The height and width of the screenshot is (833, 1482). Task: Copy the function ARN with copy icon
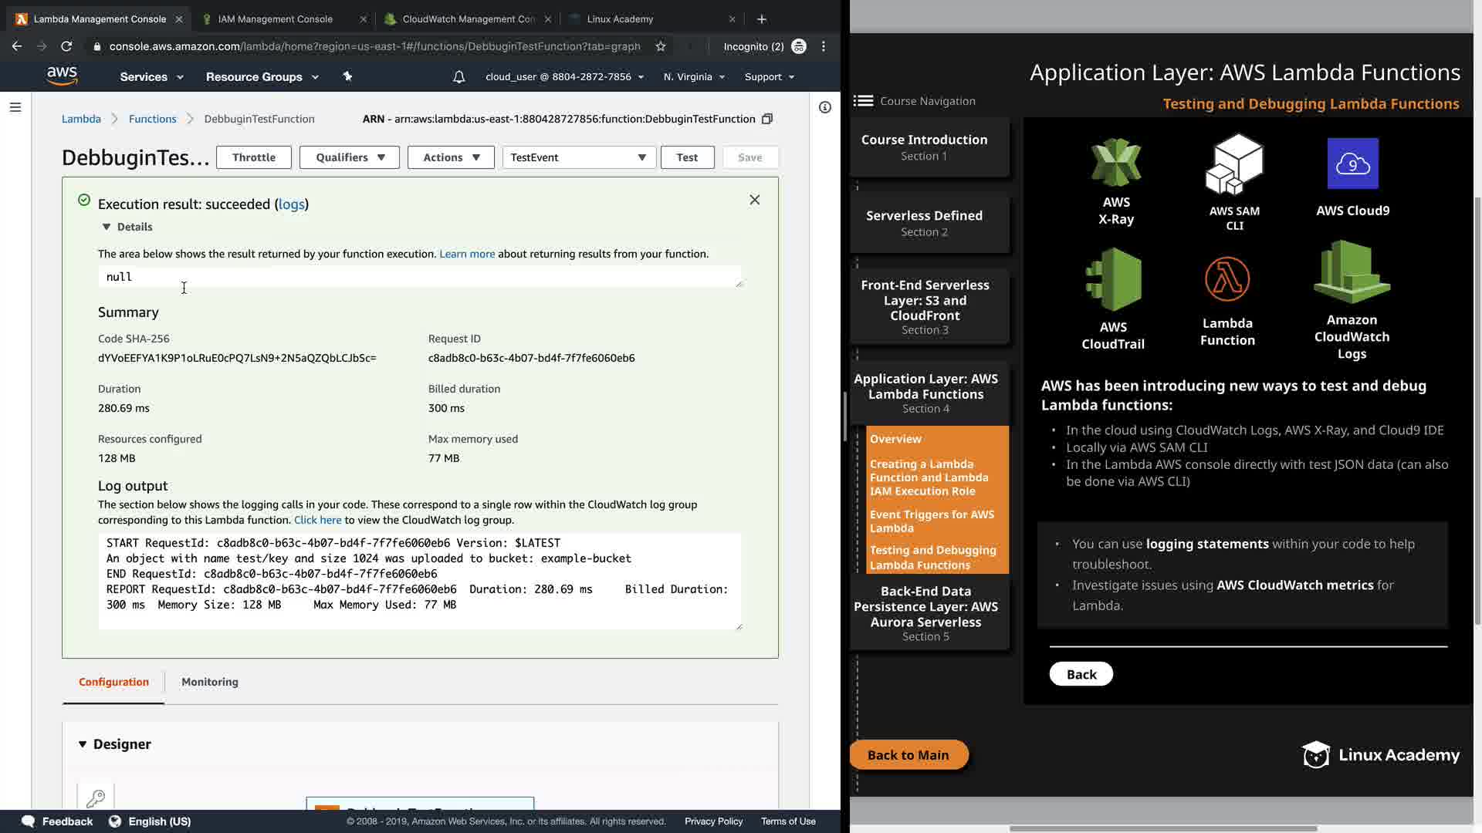click(766, 119)
